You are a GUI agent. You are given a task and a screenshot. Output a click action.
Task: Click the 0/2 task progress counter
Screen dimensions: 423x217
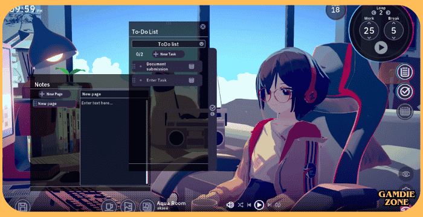[140, 54]
